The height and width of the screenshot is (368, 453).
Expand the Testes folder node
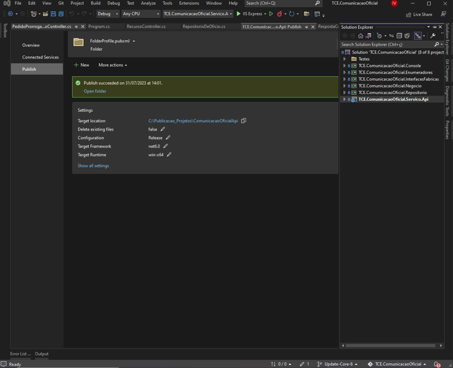point(344,59)
